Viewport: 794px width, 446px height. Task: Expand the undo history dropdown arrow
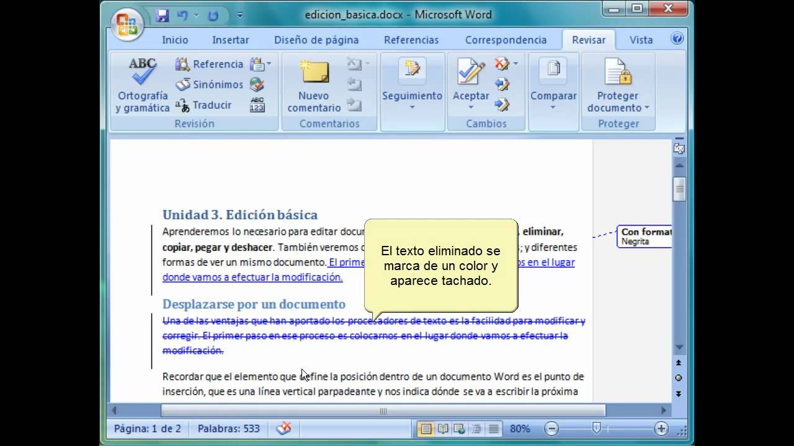point(196,15)
